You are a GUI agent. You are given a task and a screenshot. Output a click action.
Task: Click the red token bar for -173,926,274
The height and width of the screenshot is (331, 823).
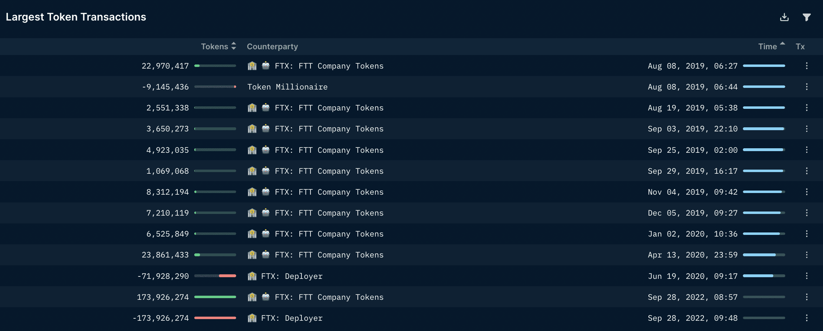tap(215, 318)
